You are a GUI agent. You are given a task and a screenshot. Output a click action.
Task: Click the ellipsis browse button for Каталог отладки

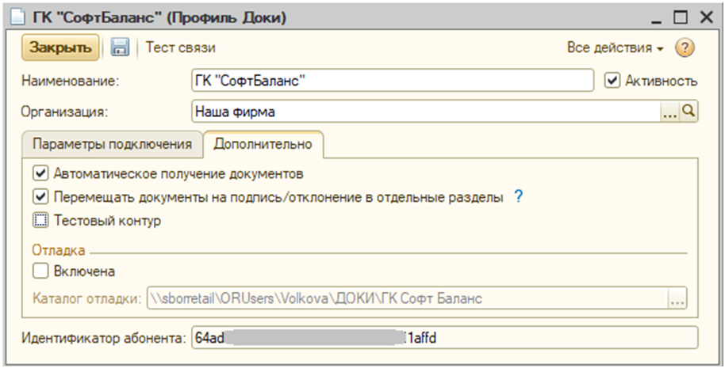click(x=677, y=299)
